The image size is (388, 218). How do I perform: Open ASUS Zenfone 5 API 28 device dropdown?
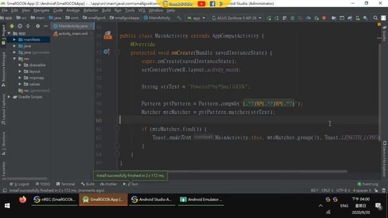pyautogui.click(x=237, y=18)
